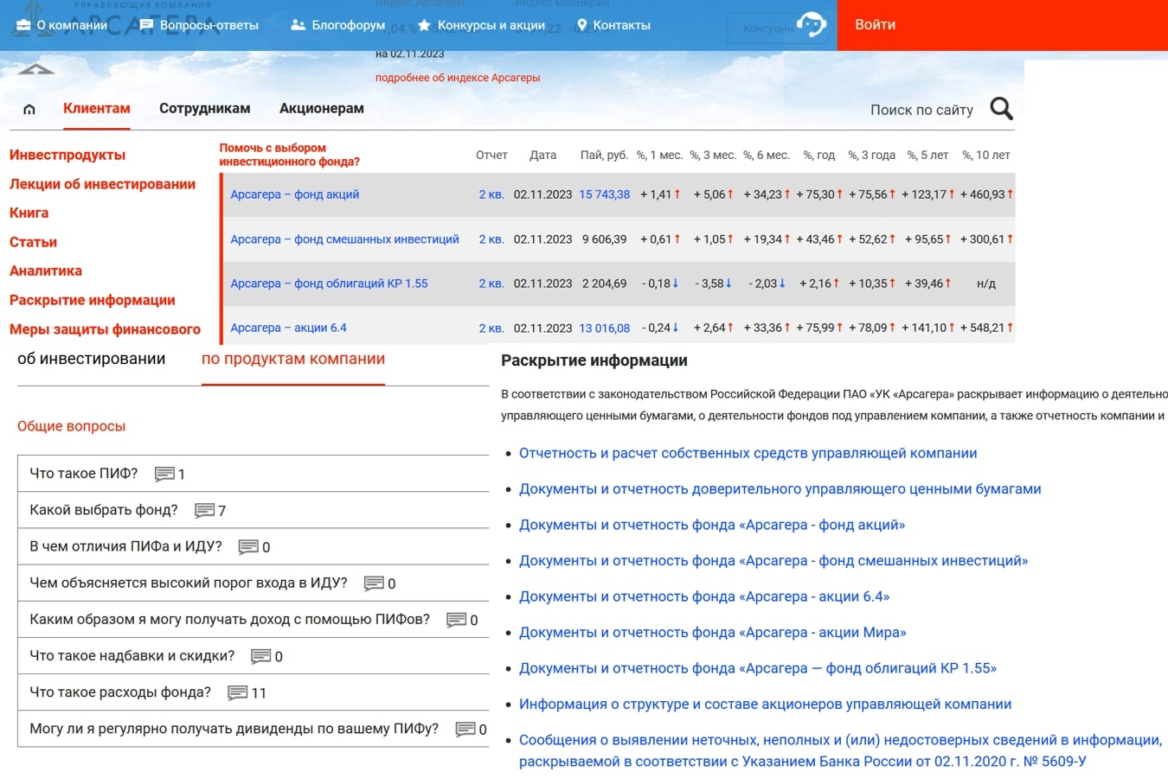Click comment icon next to Какой выбрать фонд?
Image resolution: width=1168 pixels, height=778 pixels.
tap(204, 510)
